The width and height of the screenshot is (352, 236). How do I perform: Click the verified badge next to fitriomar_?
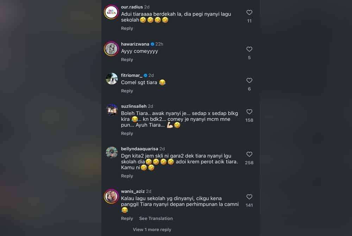145,75
